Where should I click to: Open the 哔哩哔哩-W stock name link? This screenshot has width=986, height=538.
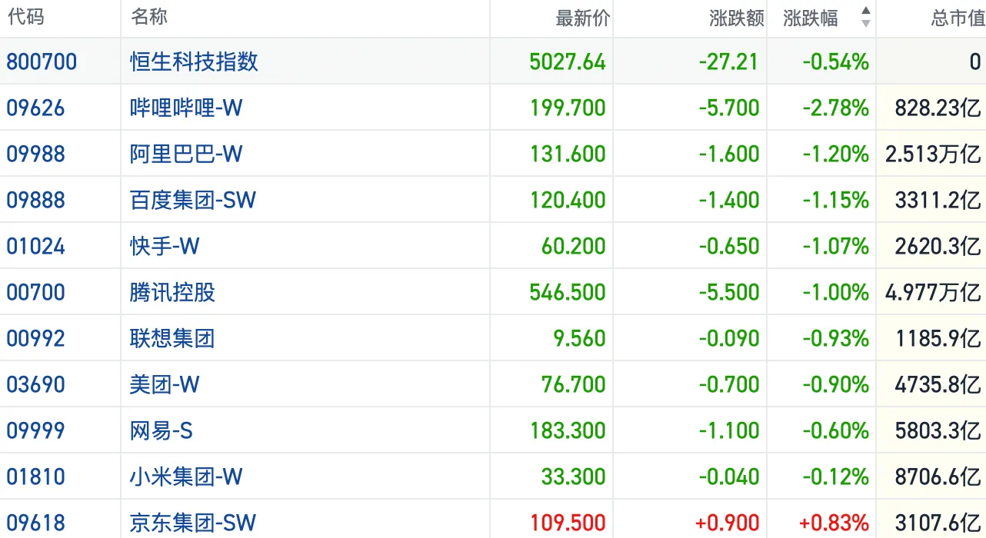pos(186,108)
